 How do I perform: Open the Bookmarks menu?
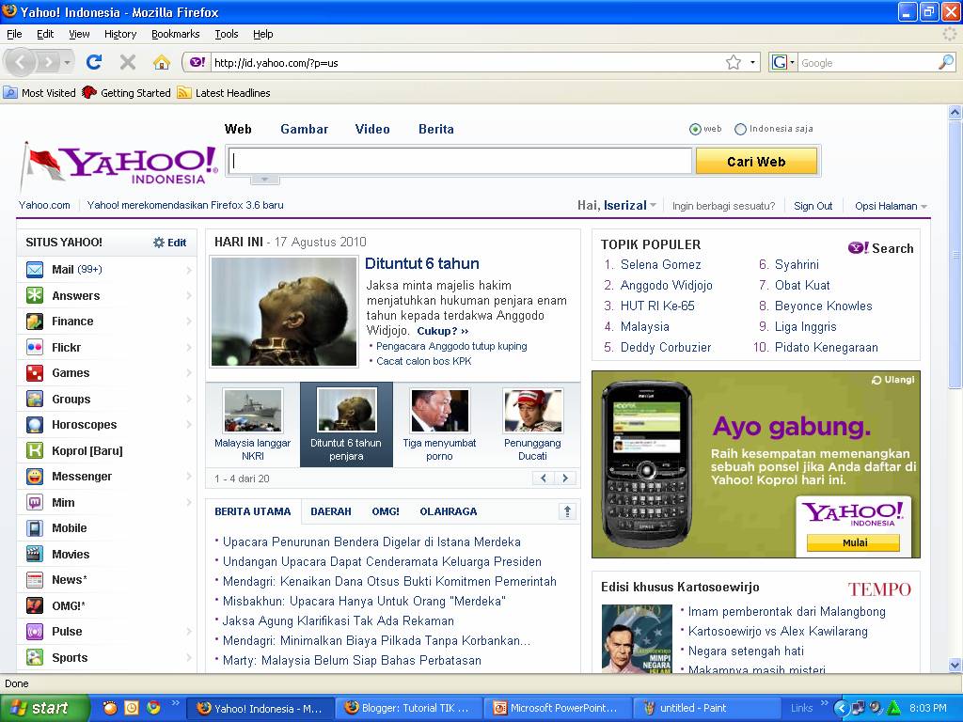176,34
